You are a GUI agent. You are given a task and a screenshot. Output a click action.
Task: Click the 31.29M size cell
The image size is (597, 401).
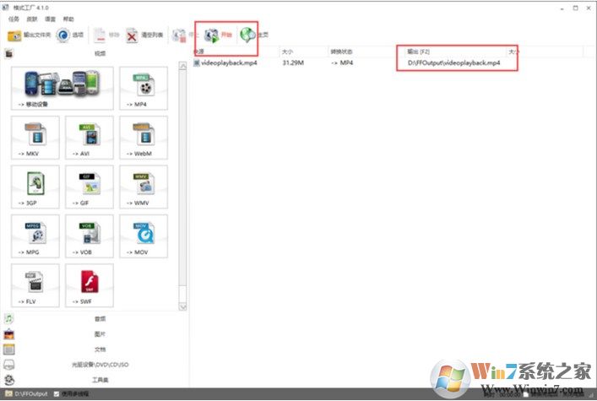pyautogui.click(x=293, y=62)
